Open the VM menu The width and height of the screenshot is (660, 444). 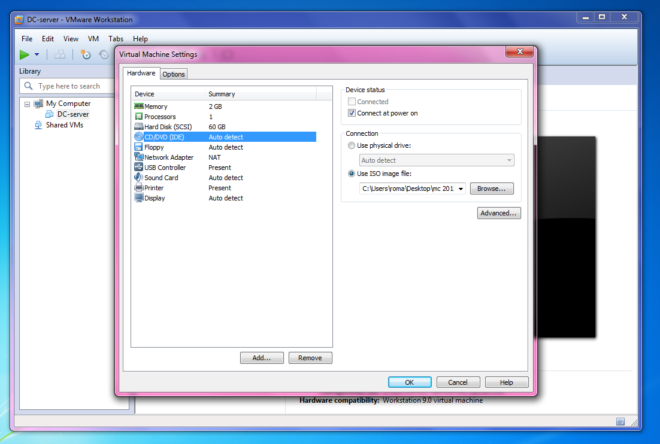(93, 39)
